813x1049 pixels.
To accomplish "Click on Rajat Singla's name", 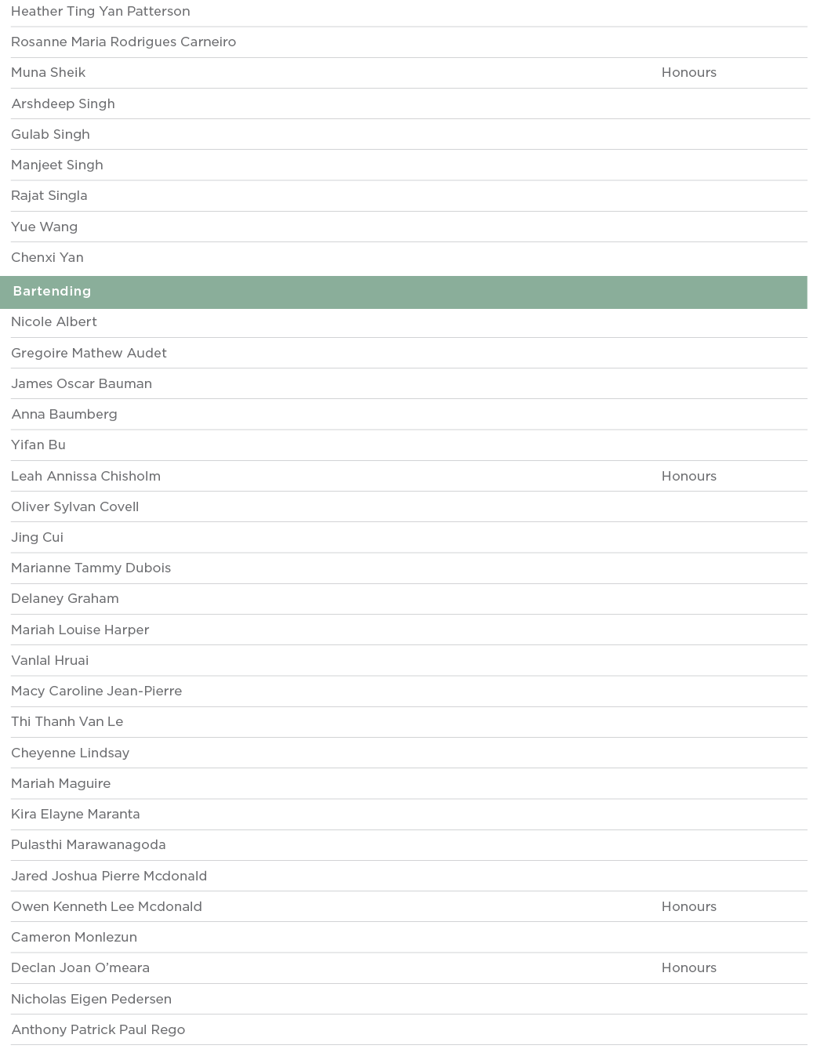I will click(49, 196).
